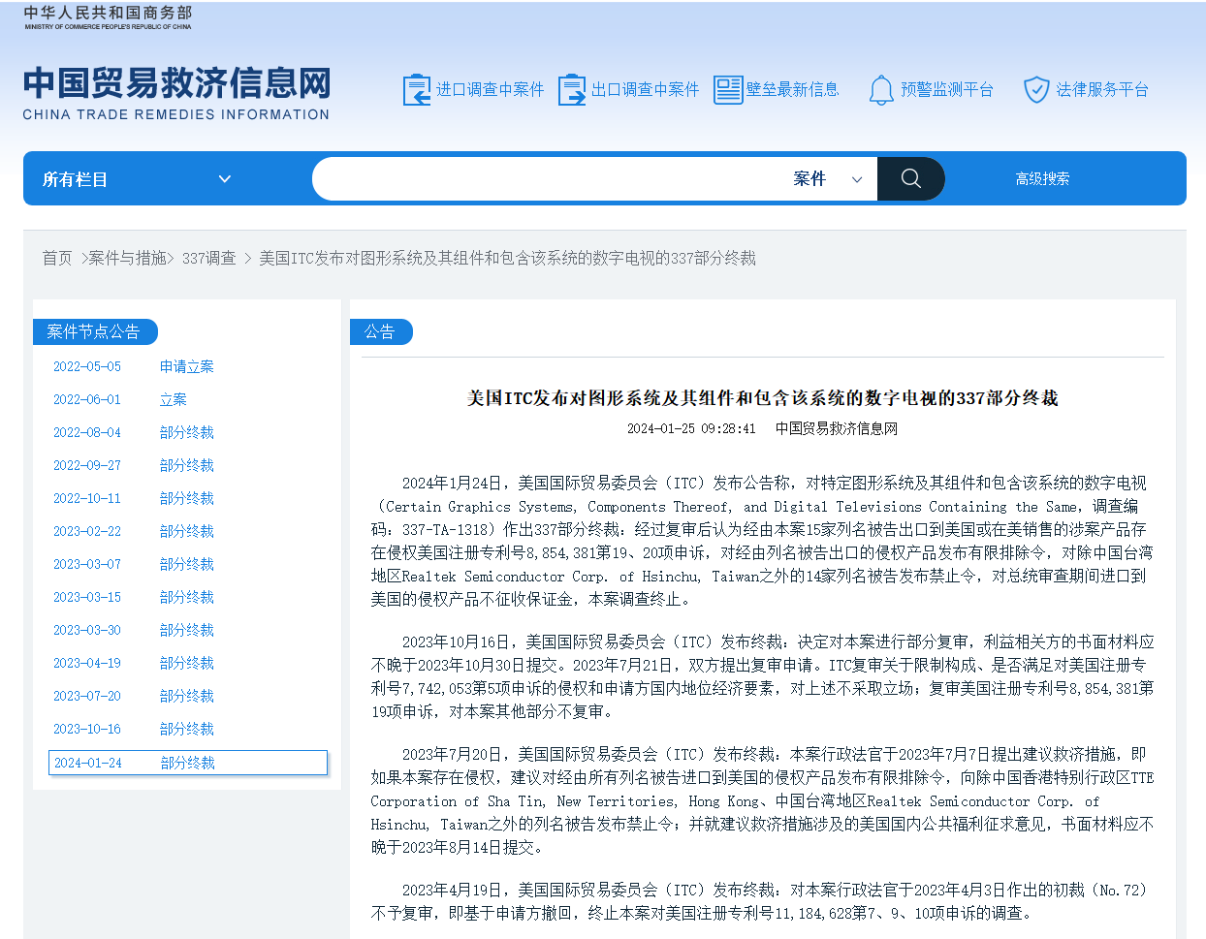Screen dimensions: 1206x939
Task: Open the 2023-02-22 部分终裁 entry
Action: [134, 531]
